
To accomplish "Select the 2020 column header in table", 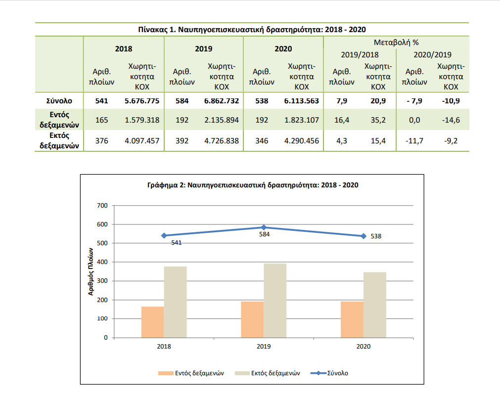I will pos(283,49).
